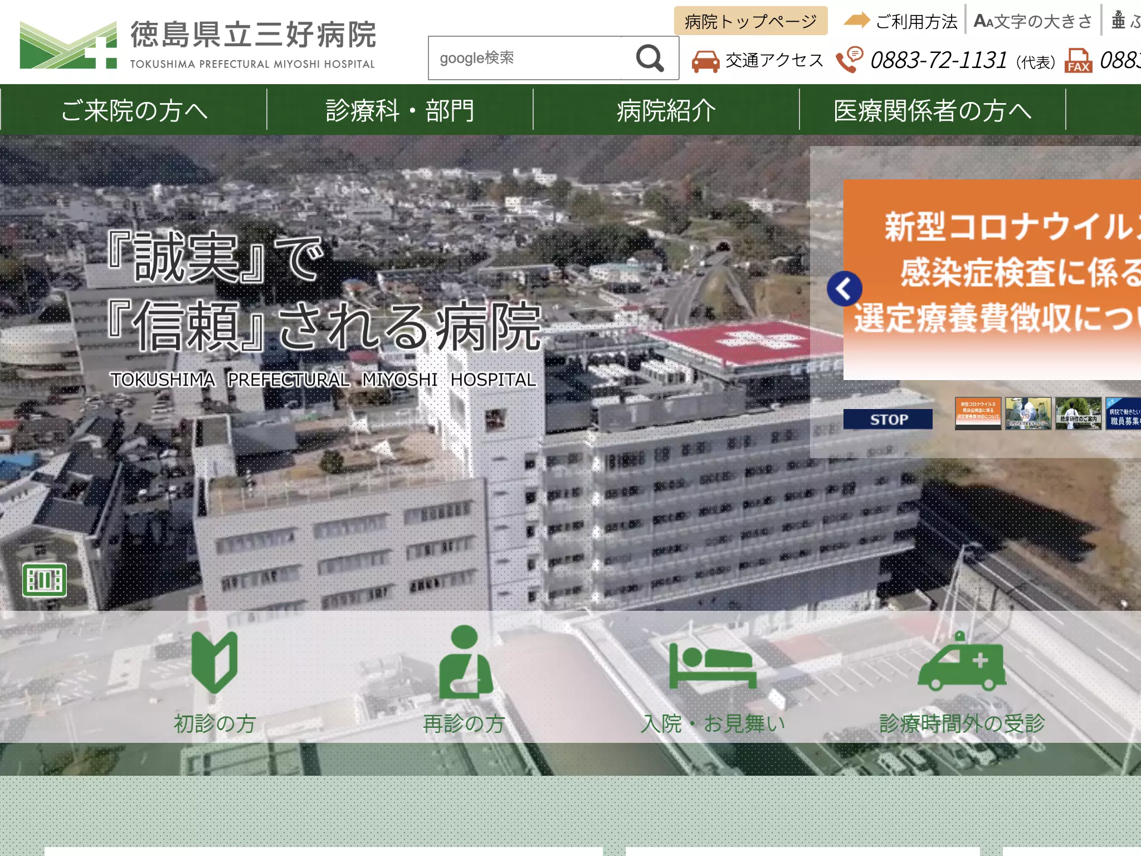Screen dimensions: 1141x856
Task: Click the furigana ruby icon at top right
Action: tap(1119, 20)
